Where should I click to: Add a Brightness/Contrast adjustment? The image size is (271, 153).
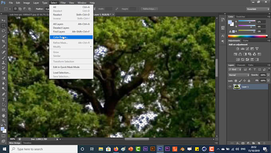[238, 49]
